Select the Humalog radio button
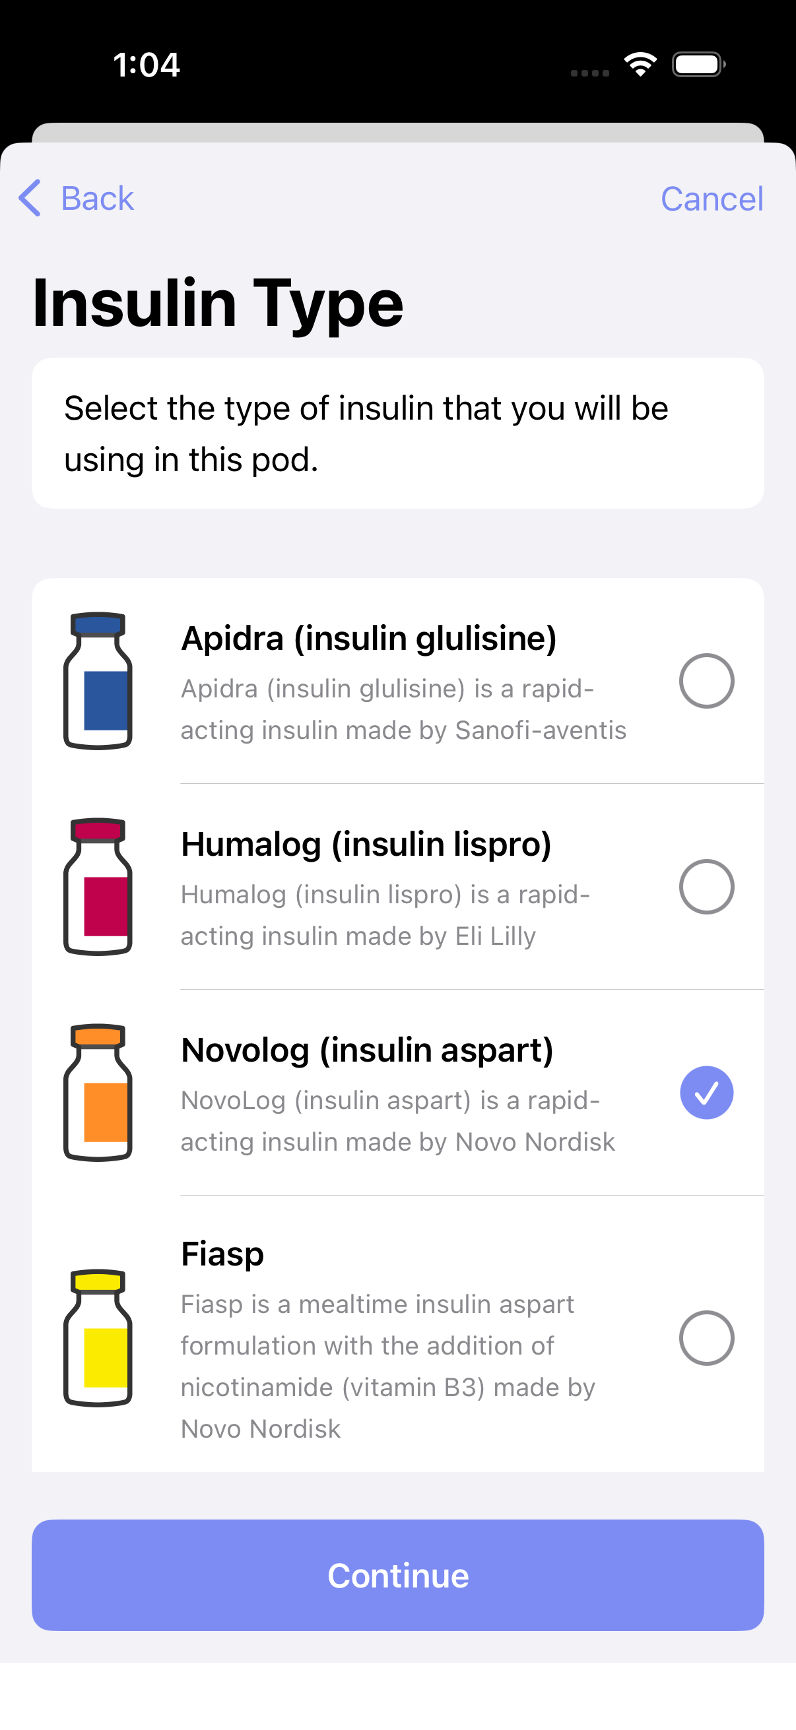Image resolution: width=796 pixels, height=1730 pixels. click(x=706, y=887)
